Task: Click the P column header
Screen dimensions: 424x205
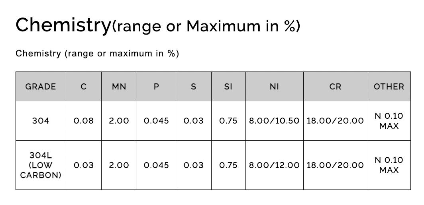Action: (156, 87)
